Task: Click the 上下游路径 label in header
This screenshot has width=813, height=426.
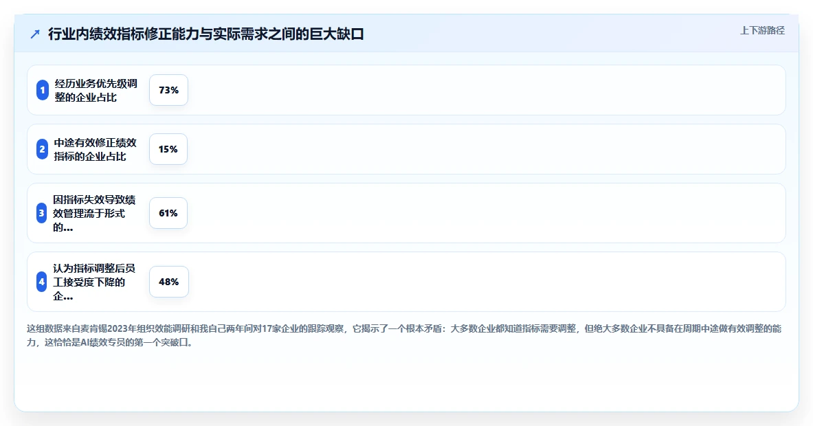Action: (762, 31)
